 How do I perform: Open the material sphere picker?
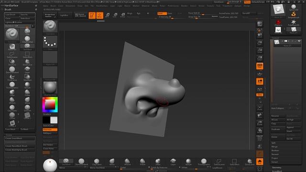point(50,88)
